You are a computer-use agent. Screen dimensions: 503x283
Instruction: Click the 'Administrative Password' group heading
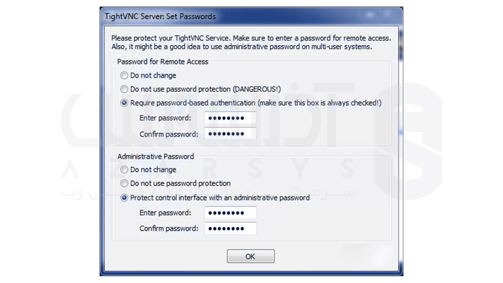pyautogui.click(x=156, y=156)
